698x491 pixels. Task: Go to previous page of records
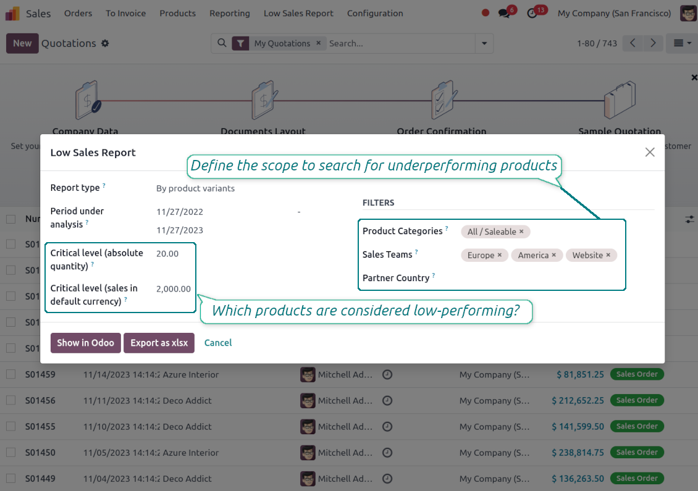633,43
